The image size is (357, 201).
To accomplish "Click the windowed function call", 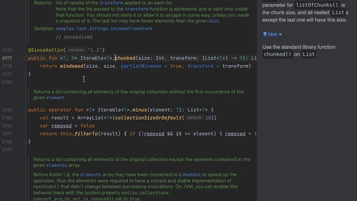I will 71,66.
